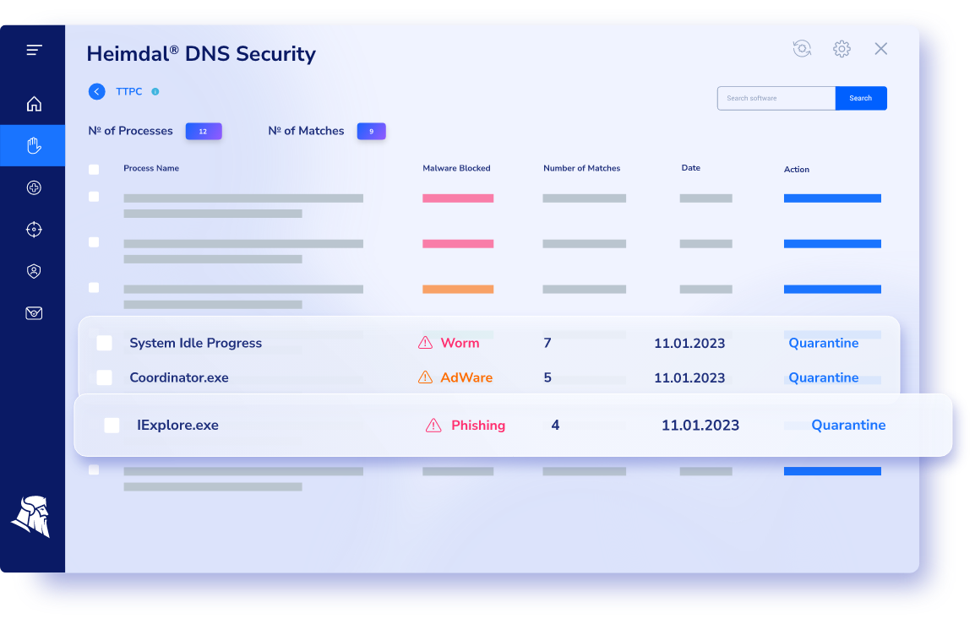Screen dimensions: 975x624
Task: Click the info icon next to TTPC
Action: tap(154, 91)
